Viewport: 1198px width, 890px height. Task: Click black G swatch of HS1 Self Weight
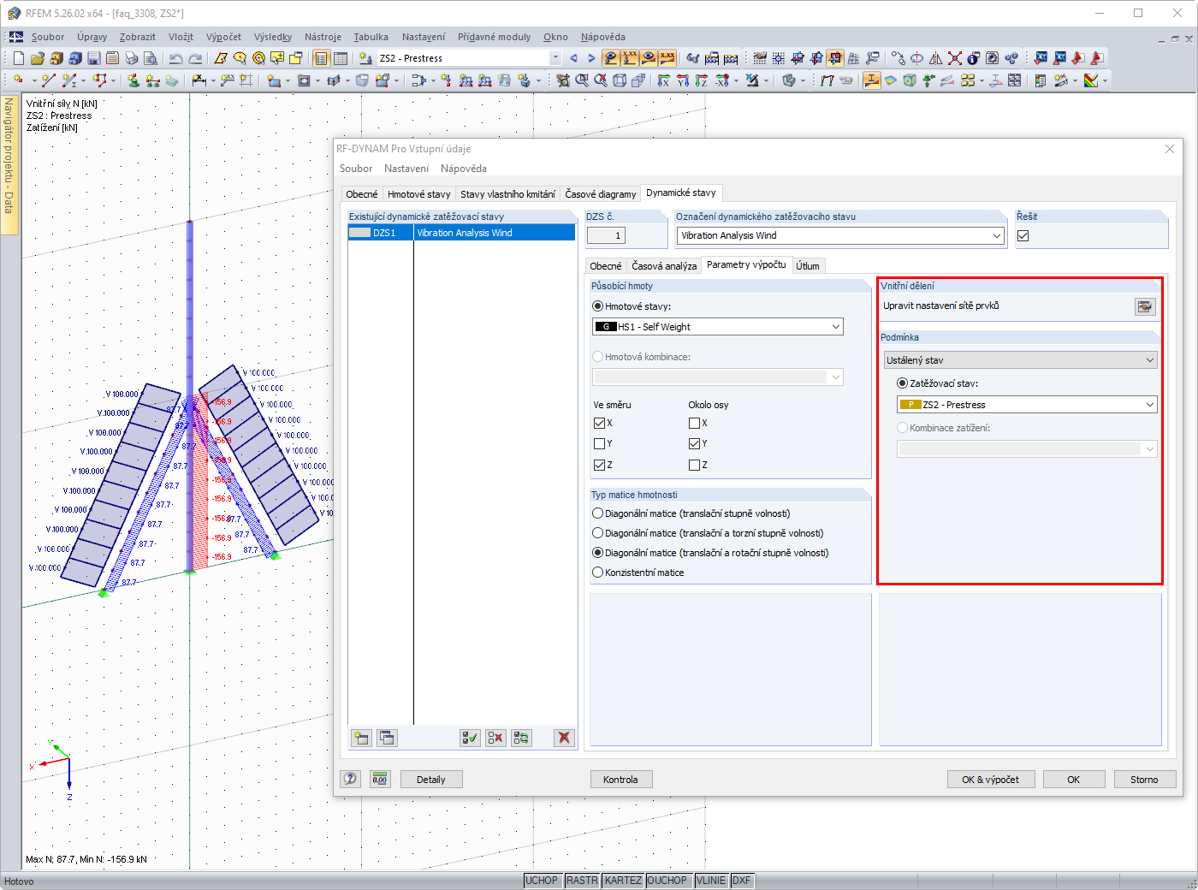[x=606, y=327]
